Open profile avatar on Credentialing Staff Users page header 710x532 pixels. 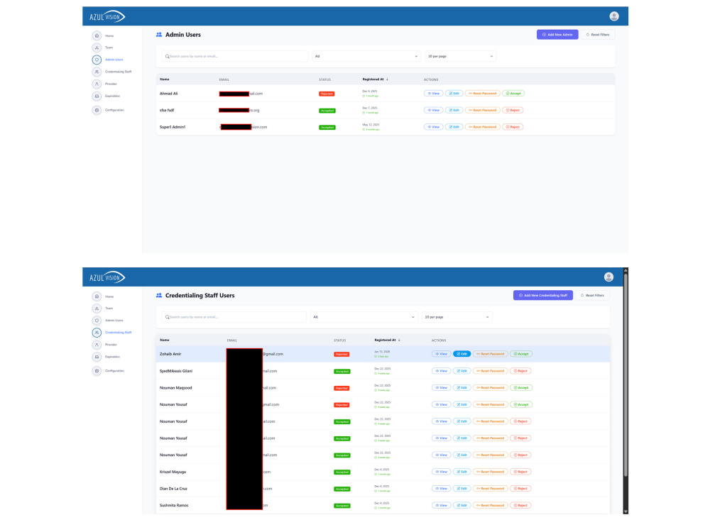coord(608,277)
